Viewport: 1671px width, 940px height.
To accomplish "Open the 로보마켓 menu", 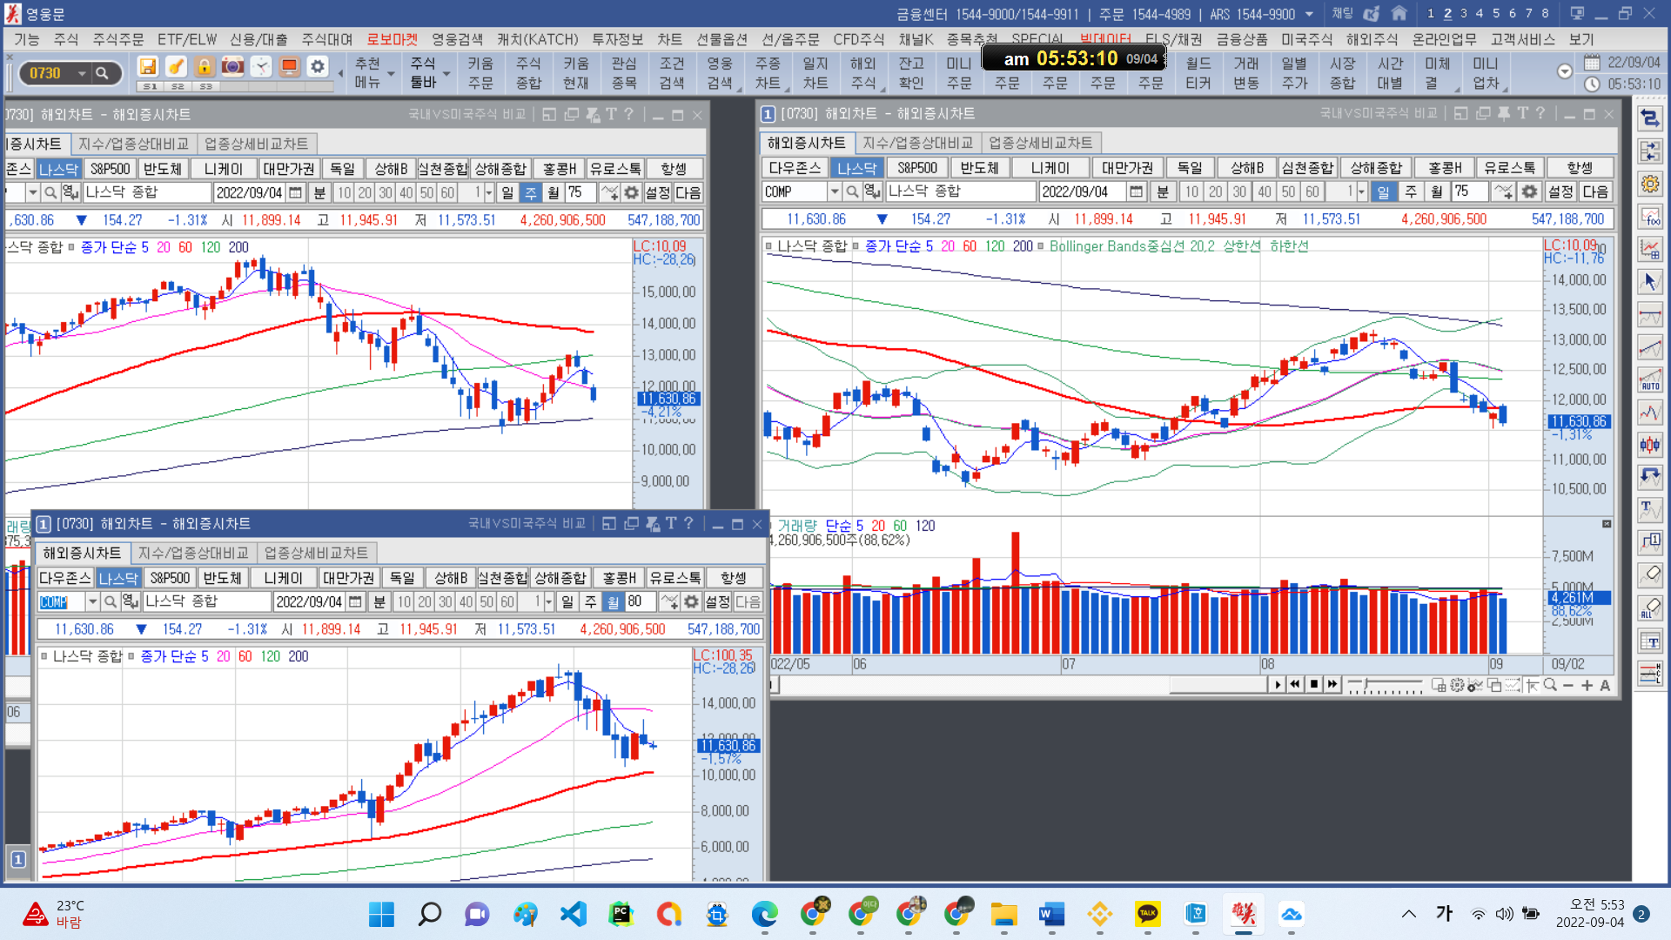I will click(x=392, y=39).
